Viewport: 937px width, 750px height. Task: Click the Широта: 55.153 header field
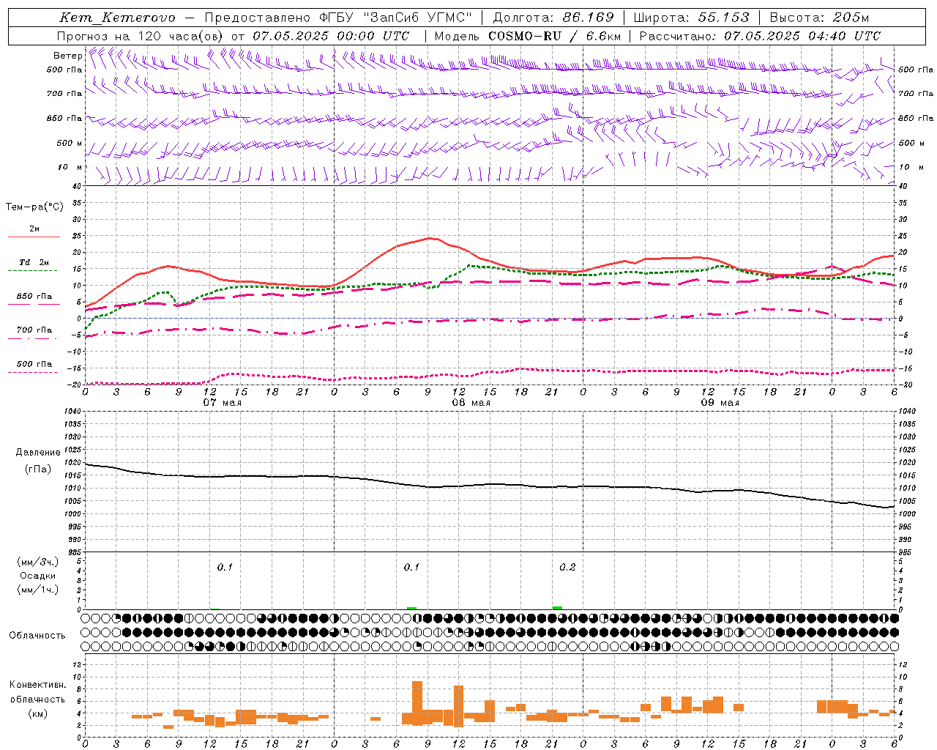[x=692, y=18]
